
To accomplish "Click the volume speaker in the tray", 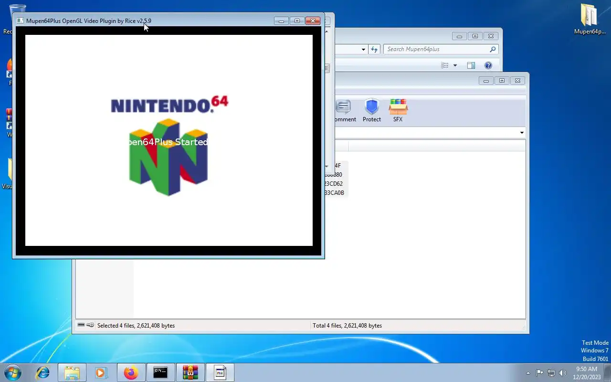I will tap(563, 373).
